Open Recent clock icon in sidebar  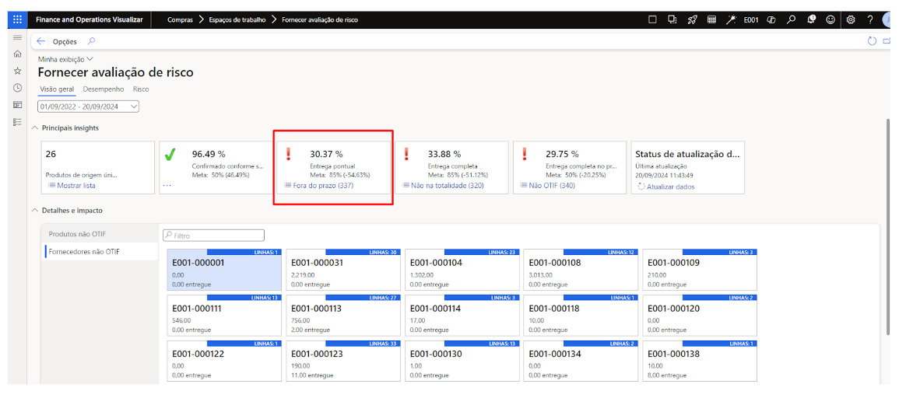tap(17, 88)
